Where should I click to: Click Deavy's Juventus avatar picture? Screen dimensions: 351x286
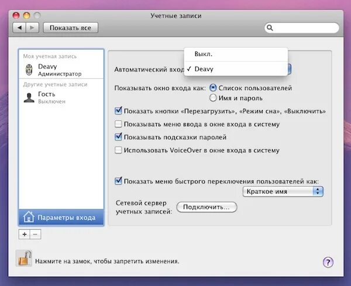pyautogui.click(x=29, y=70)
